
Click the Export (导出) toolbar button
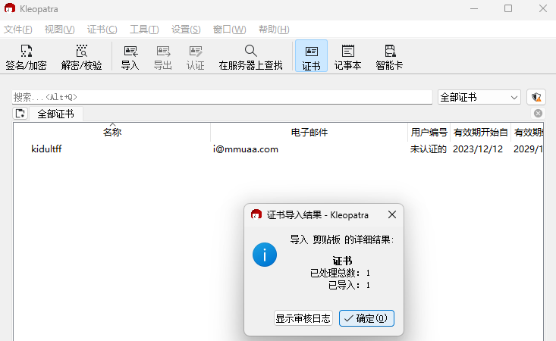click(163, 57)
